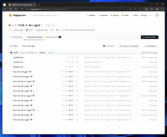Switch to Model card tab

[16, 37]
